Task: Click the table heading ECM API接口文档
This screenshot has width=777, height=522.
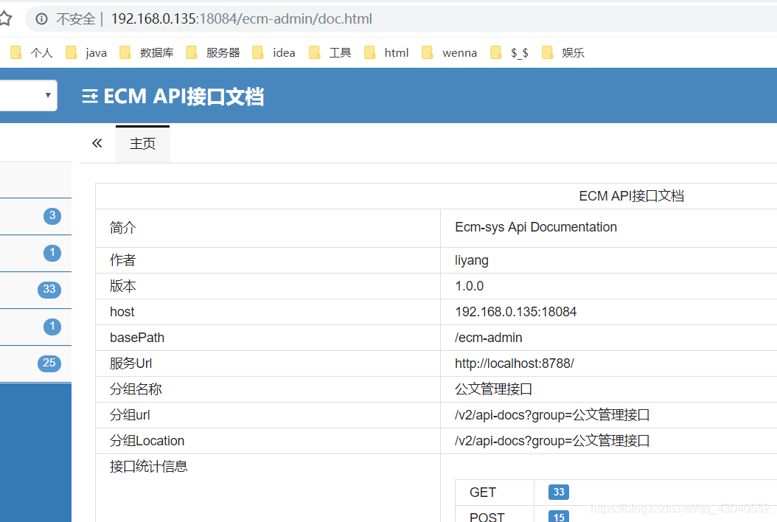Action: pyautogui.click(x=631, y=196)
